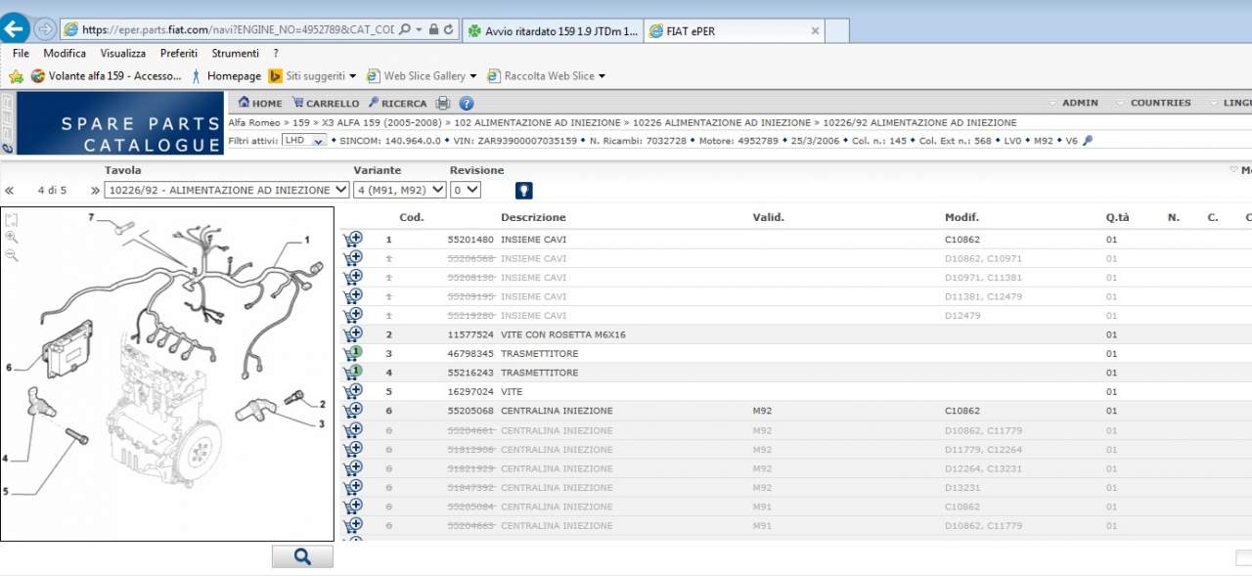
Task: Switch to Avvio ritardato 159 1.9 JTDm tab
Action: point(553,31)
